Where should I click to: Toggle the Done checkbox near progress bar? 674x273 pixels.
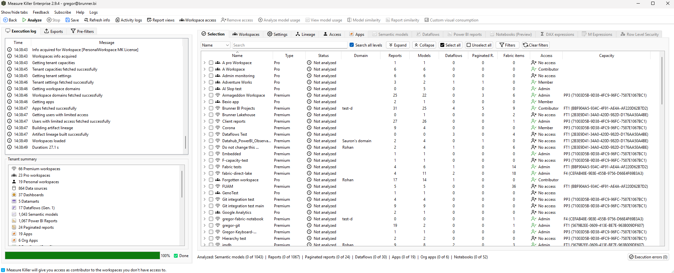coord(176,256)
